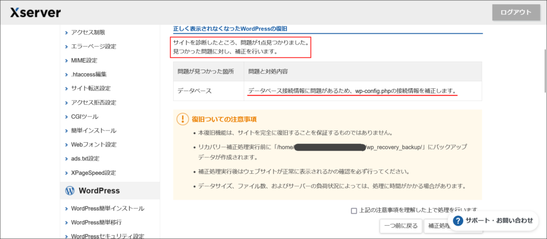The width and height of the screenshot is (547, 239).
Task: Check 上記の注意事項を理解した上で処理を行います checkbox
Action: [x=354, y=210]
